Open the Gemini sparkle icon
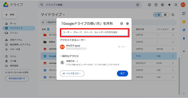188x98 pixels. click(x=169, y=5)
